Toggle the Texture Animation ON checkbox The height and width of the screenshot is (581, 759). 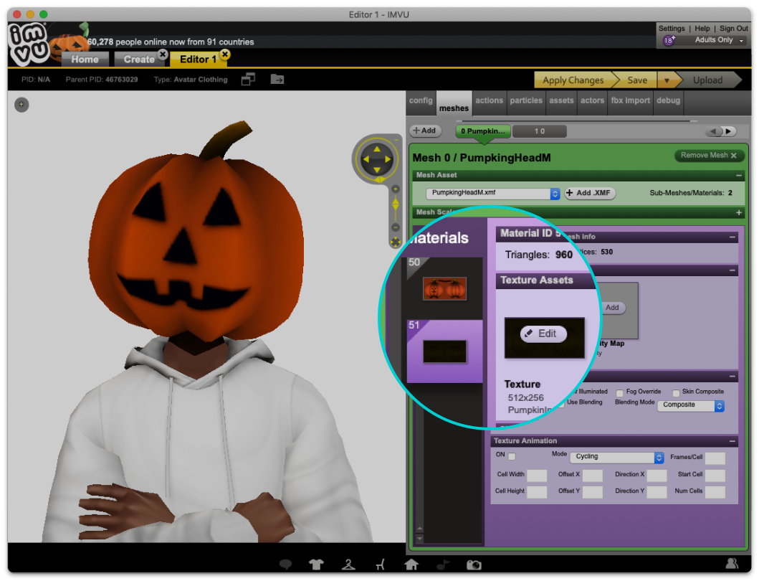point(512,456)
